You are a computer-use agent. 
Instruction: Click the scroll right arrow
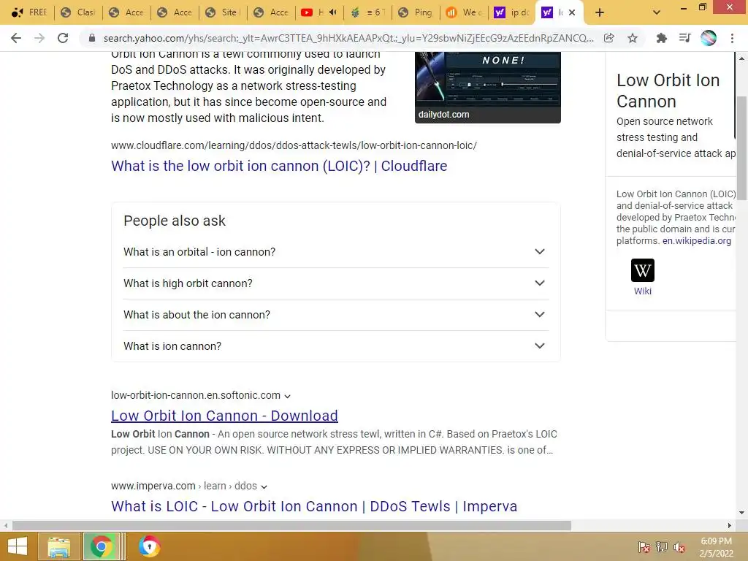(x=730, y=526)
